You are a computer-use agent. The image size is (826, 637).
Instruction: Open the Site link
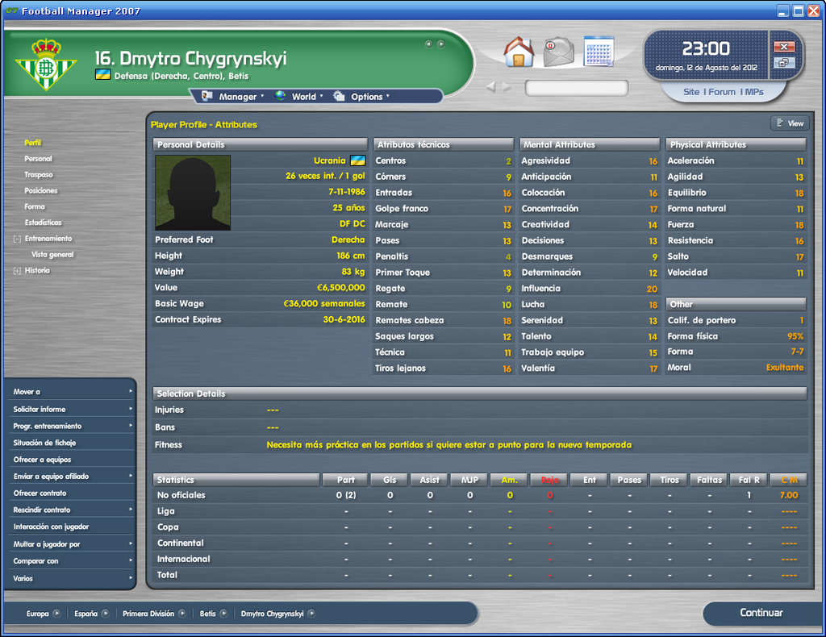pos(691,92)
